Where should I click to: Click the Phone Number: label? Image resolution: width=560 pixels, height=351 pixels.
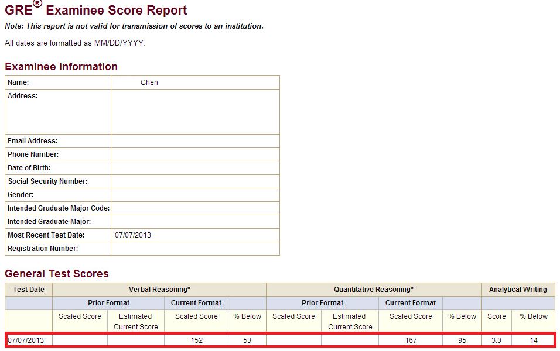(x=33, y=154)
